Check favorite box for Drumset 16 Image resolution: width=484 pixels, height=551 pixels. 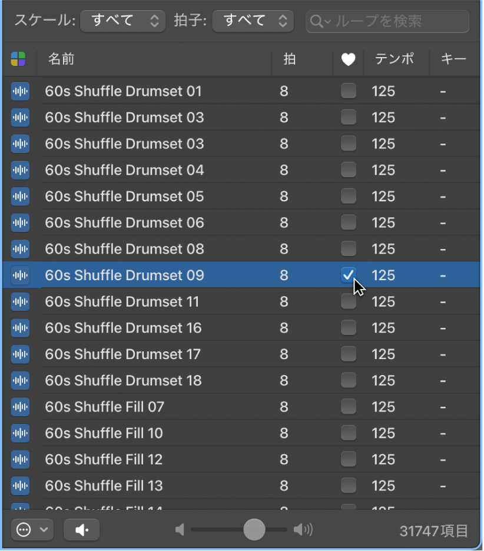click(349, 327)
